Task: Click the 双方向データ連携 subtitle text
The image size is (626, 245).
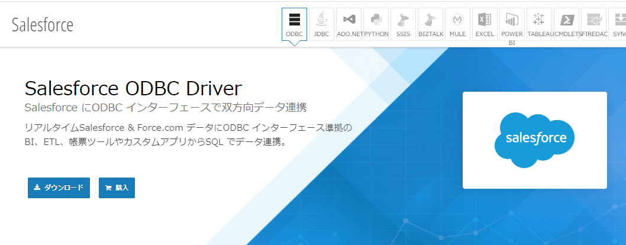Action: pos(165,108)
